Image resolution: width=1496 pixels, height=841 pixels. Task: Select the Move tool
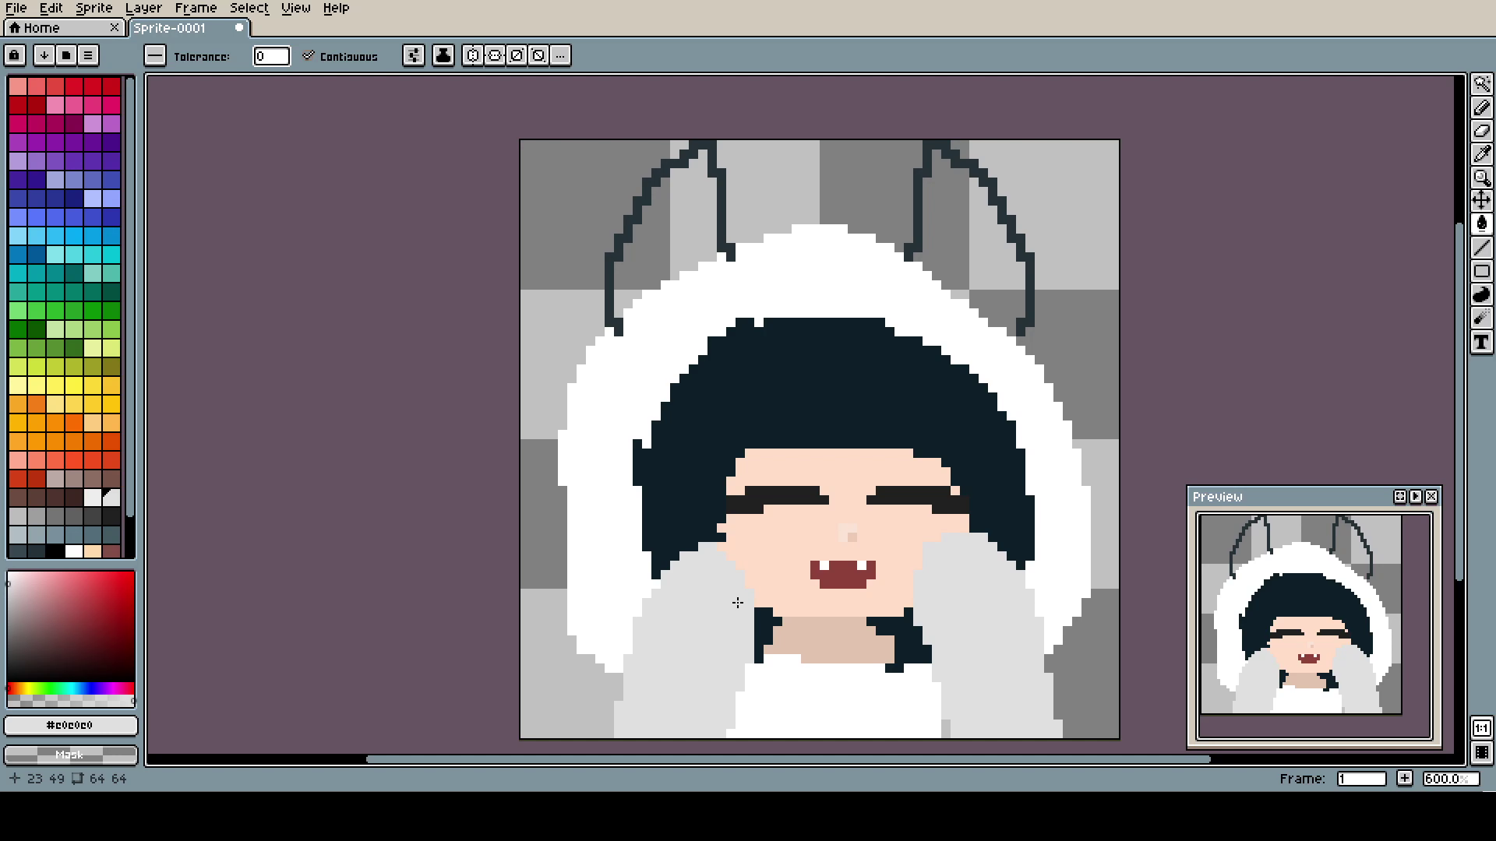point(1481,201)
